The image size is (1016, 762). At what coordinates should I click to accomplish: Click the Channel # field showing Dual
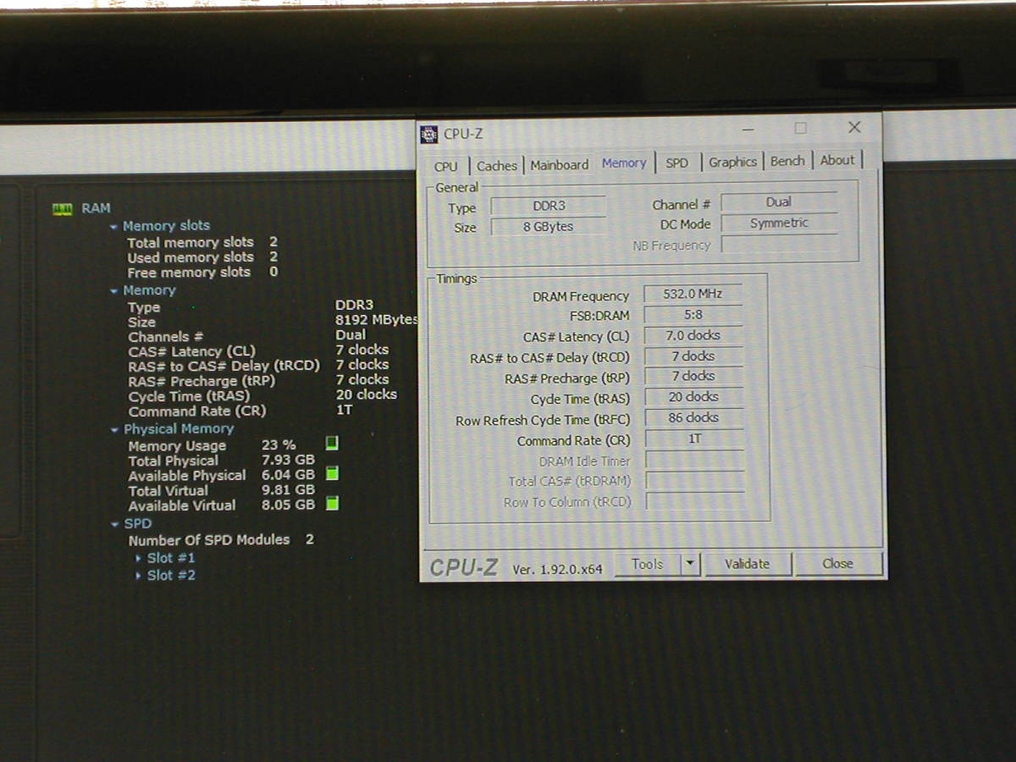779,202
